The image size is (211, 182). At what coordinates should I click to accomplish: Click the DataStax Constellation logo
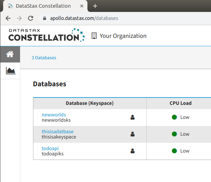pyautogui.click(x=47, y=35)
